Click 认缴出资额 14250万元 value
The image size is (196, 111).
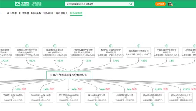pyautogui.click(x=153, y=100)
